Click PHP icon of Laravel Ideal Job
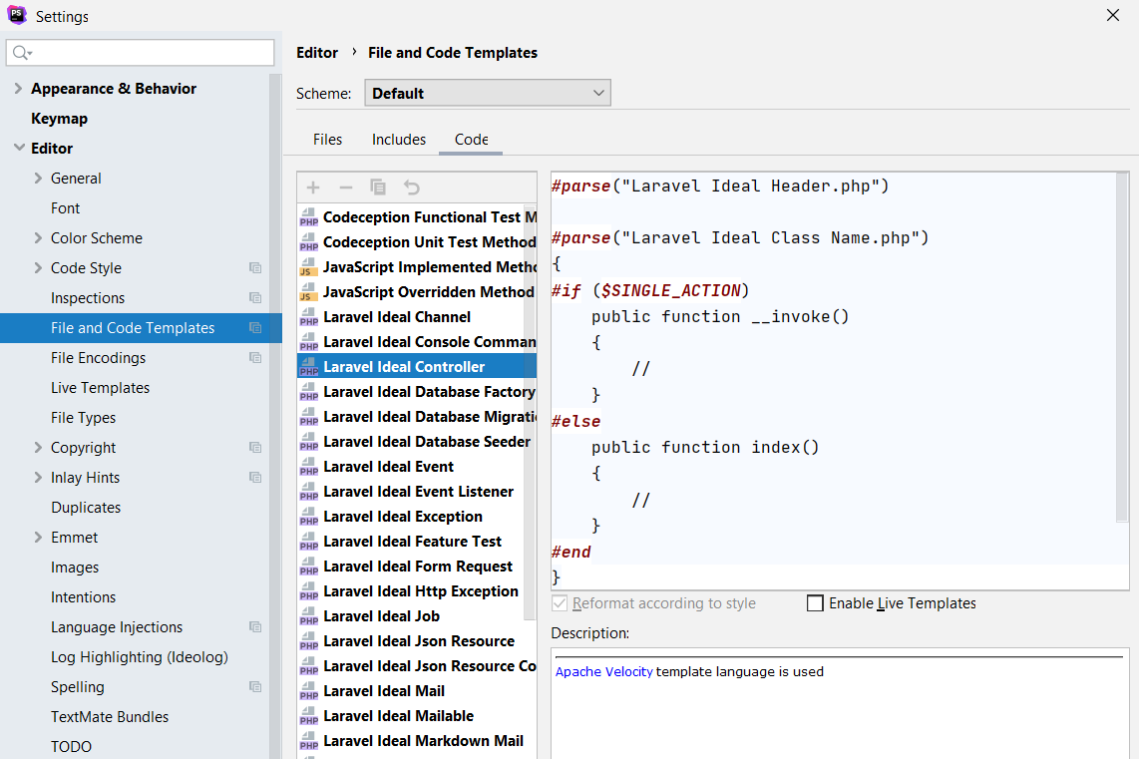 coord(309,616)
